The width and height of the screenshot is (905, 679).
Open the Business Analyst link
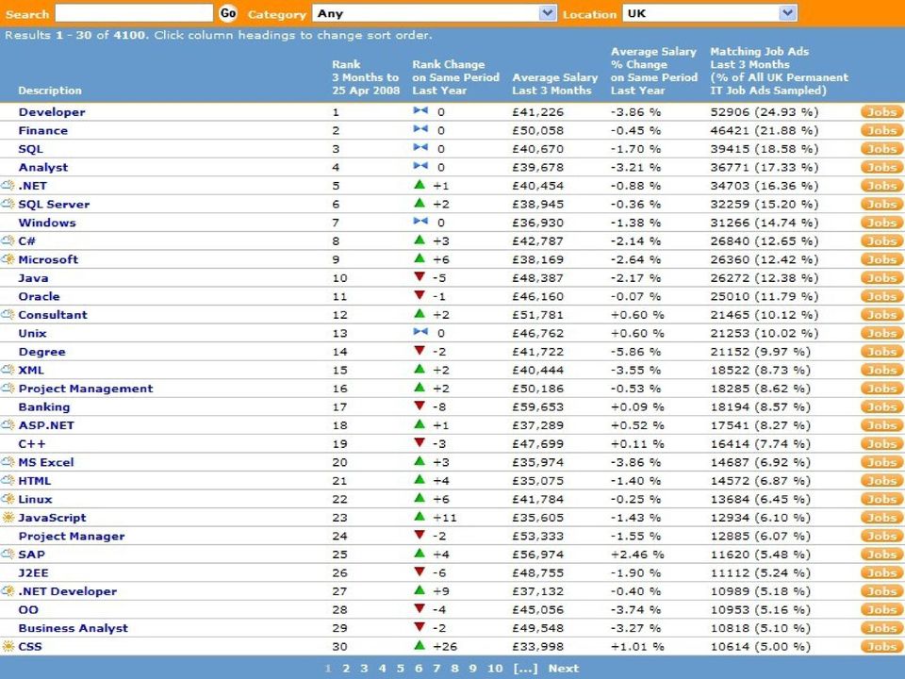74,628
